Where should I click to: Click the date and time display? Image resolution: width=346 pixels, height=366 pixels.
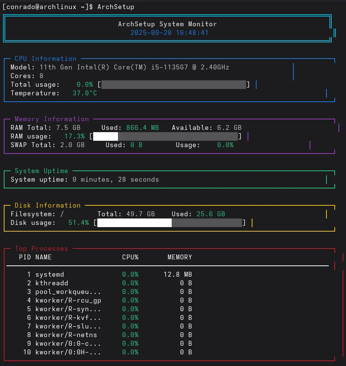tap(169, 33)
